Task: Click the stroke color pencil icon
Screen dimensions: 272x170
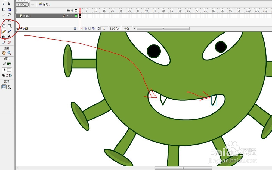Action: tap(5, 64)
